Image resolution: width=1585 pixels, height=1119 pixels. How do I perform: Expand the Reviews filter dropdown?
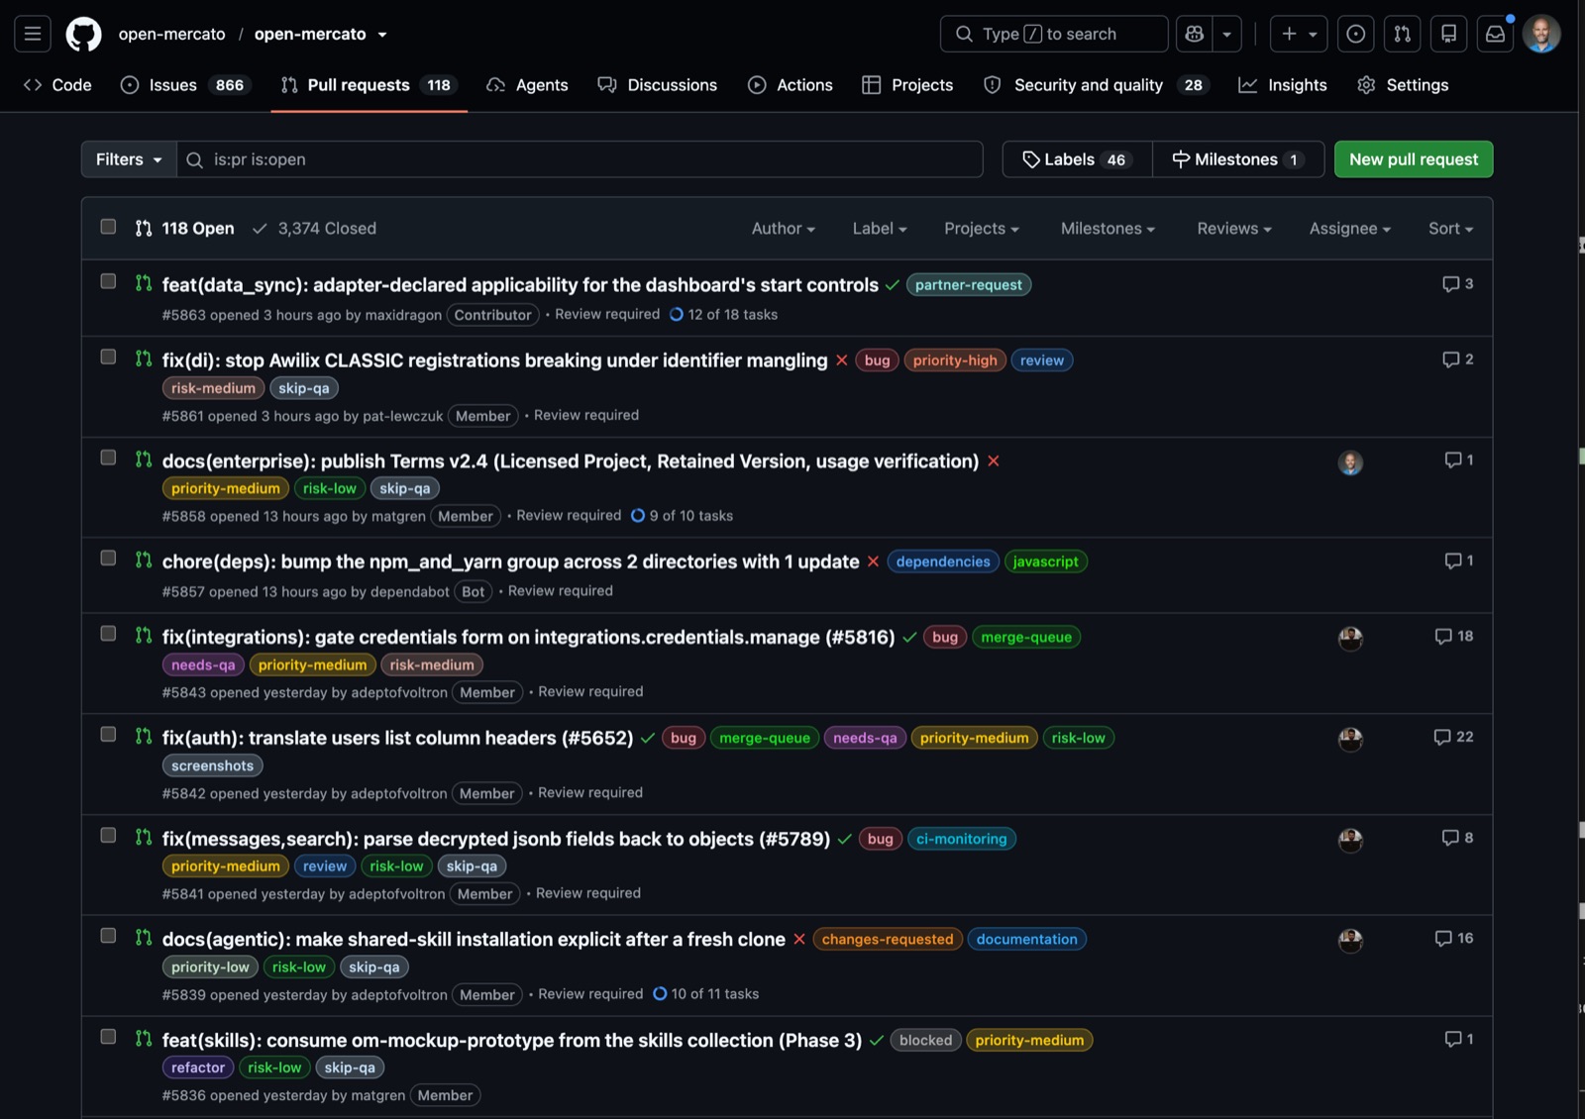pyautogui.click(x=1234, y=229)
